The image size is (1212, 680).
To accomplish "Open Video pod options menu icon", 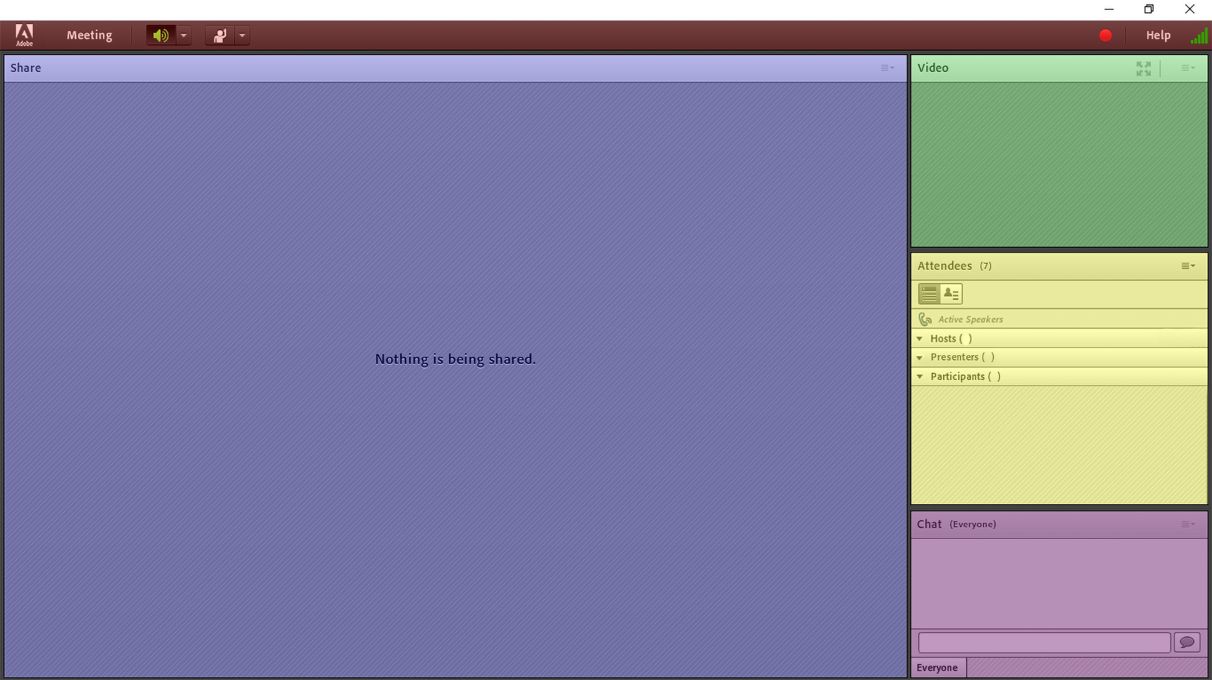I will [1188, 68].
